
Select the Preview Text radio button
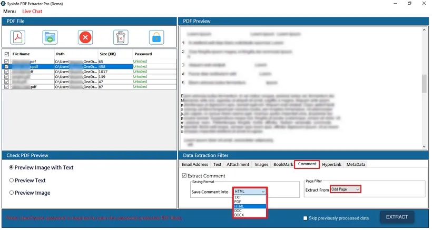pyautogui.click(x=12, y=180)
